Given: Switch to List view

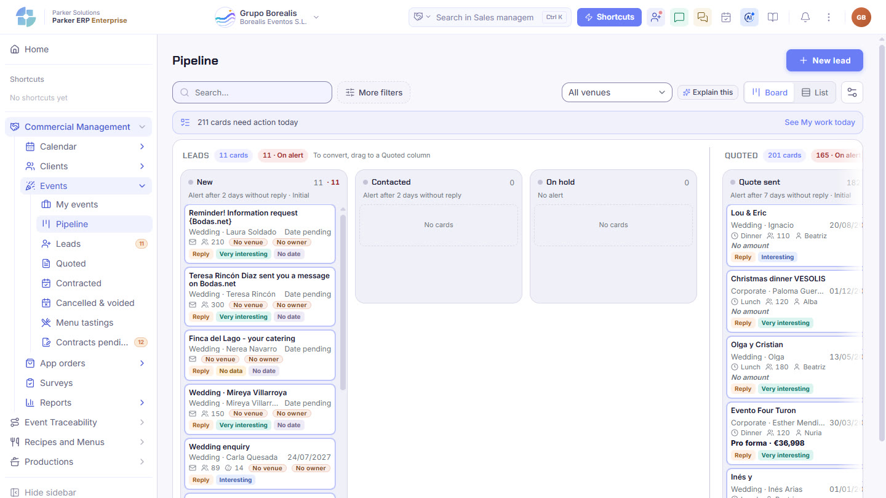Looking at the screenshot, I should pos(815,92).
